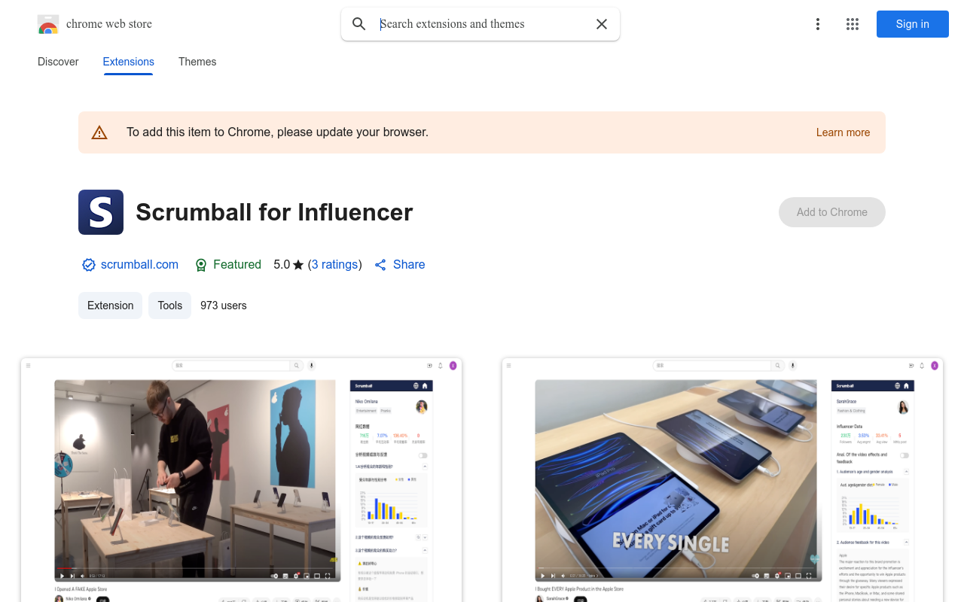Click the Share link
The width and height of the screenshot is (964, 602).
409,265
